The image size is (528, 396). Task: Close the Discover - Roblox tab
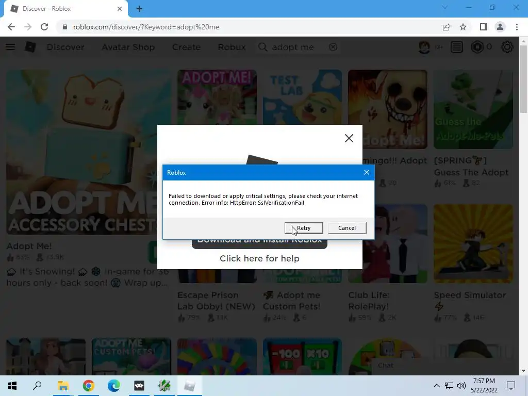coord(120,9)
